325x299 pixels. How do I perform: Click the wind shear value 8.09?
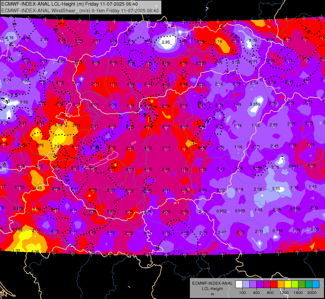pos(253,41)
